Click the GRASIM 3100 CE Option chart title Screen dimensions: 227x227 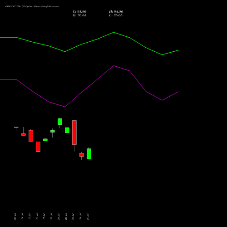tap(32, 7)
